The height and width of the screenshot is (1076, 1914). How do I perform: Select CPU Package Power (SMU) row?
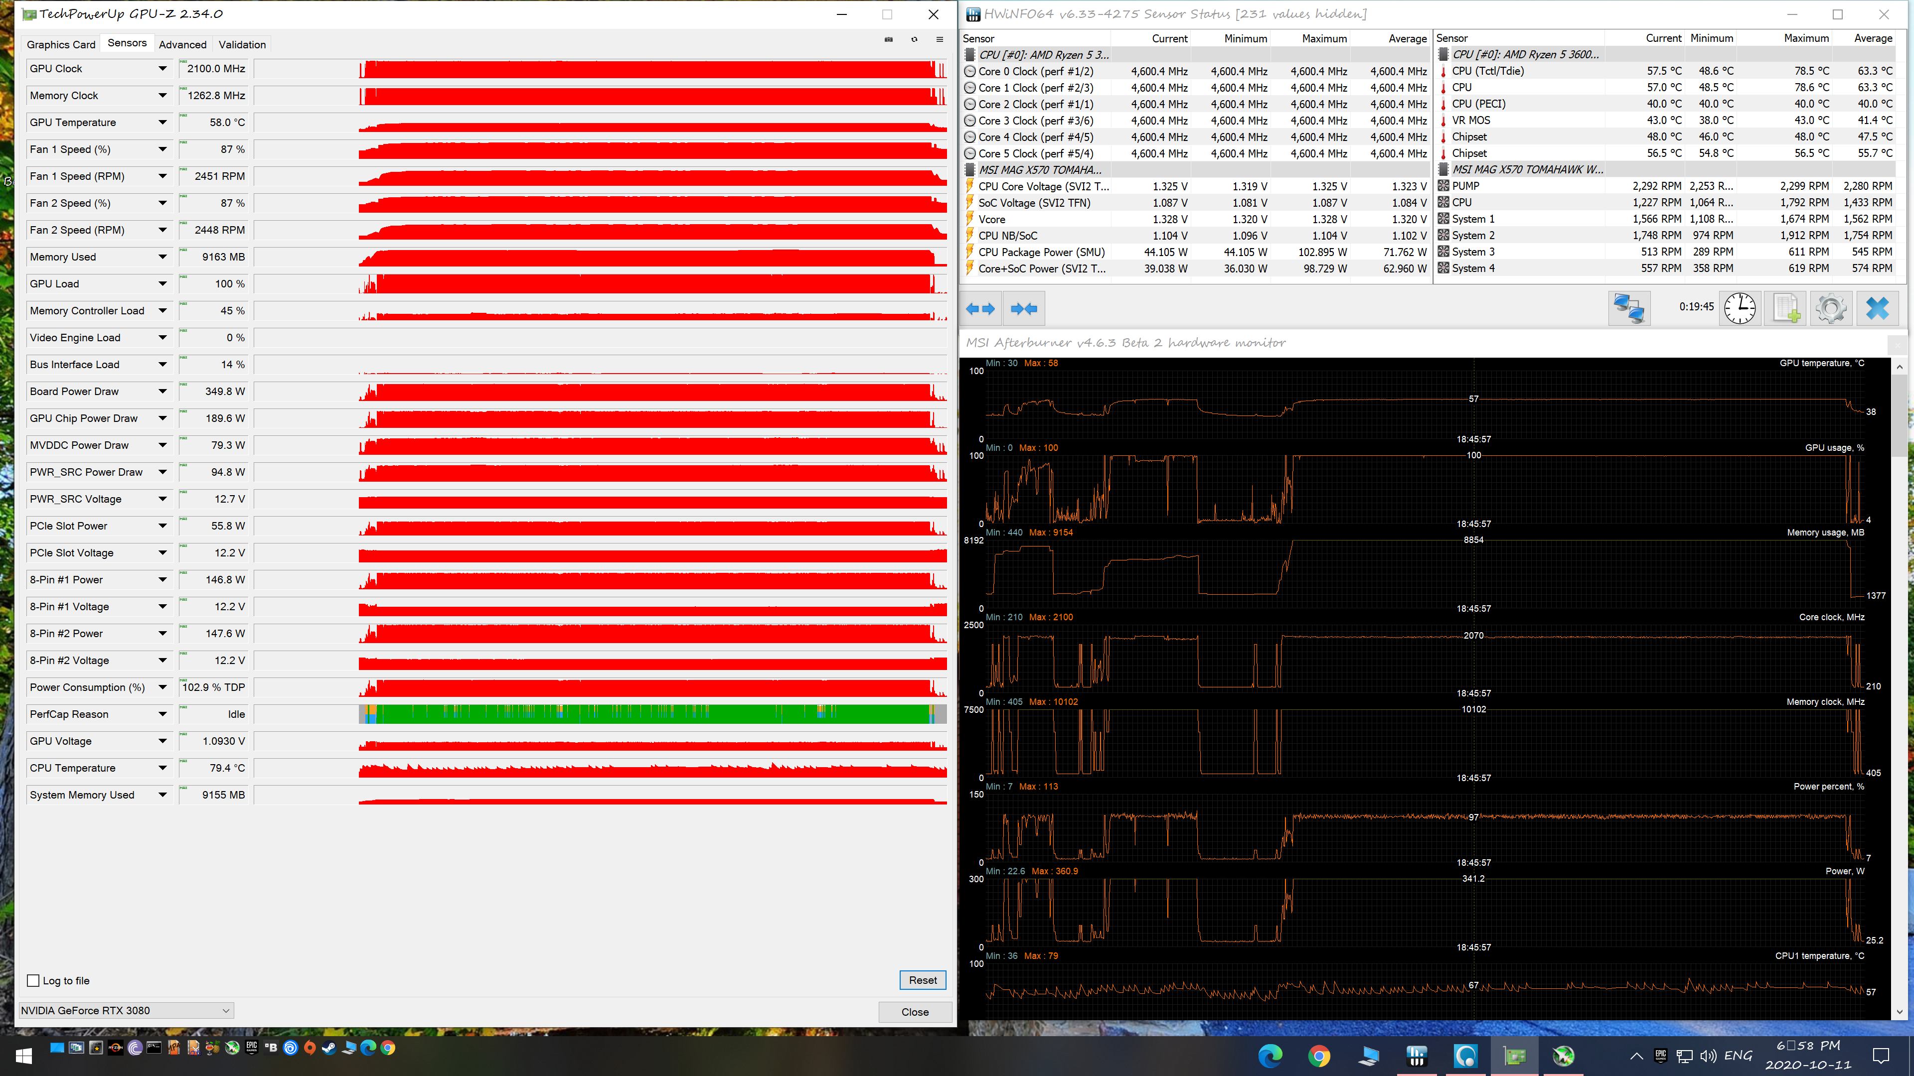coord(1195,252)
